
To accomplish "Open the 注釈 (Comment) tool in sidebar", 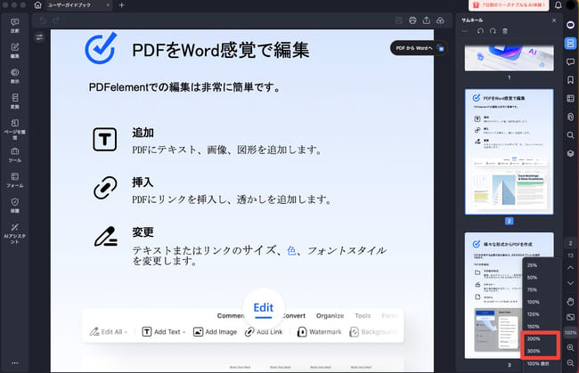I will pyautogui.click(x=15, y=26).
